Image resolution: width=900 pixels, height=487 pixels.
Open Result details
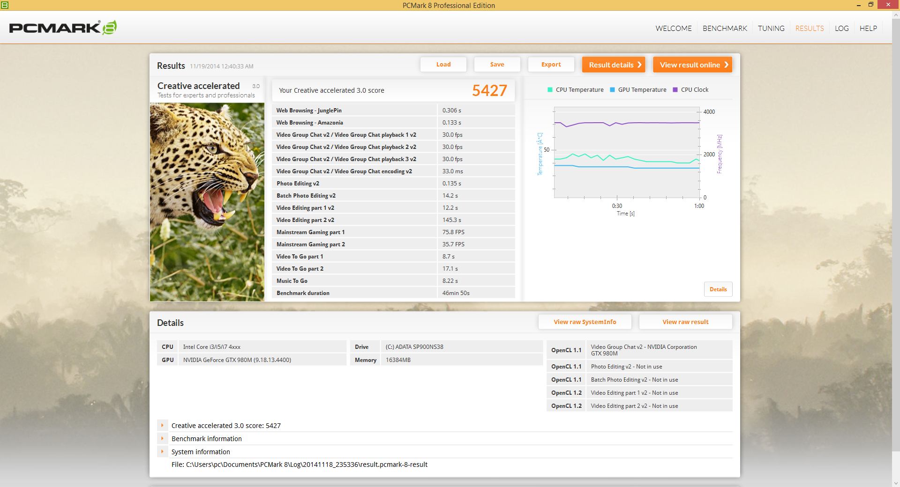click(x=614, y=65)
